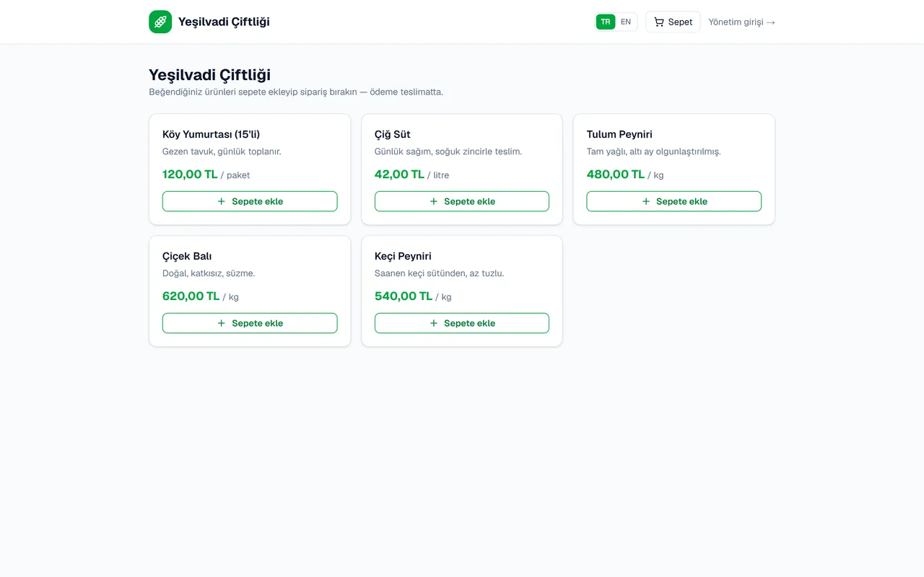This screenshot has height=577, width=924.
Task: Add Çiğ Süt to cart with Sepete ekle
Action: (462, 201)
